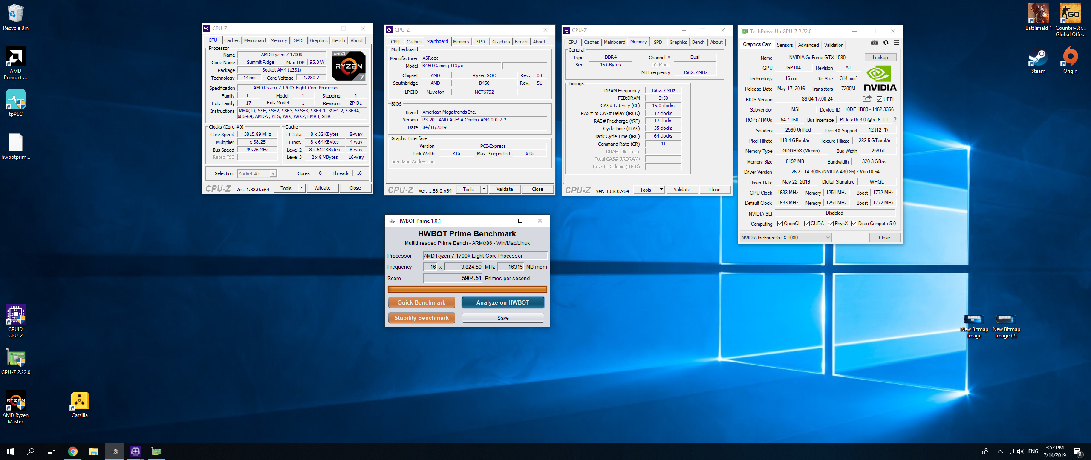Image resolution: width=1091 pixels, height=460 pixels.
Task: Click Validate in first CPU-Z window
Action: coord(322,188)
